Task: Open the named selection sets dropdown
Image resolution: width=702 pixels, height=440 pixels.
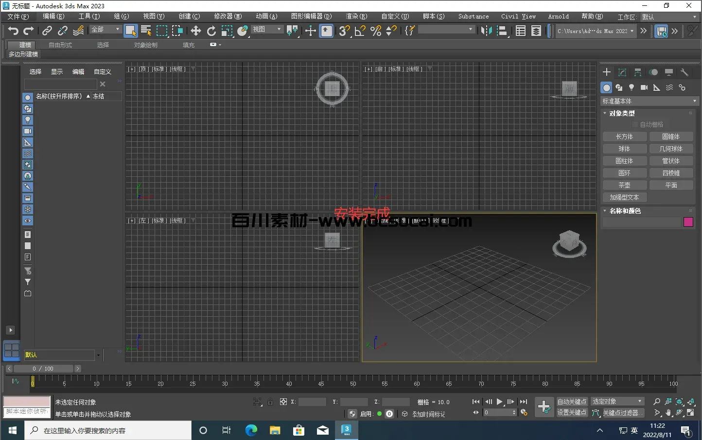Action: (x=446, y=30)
